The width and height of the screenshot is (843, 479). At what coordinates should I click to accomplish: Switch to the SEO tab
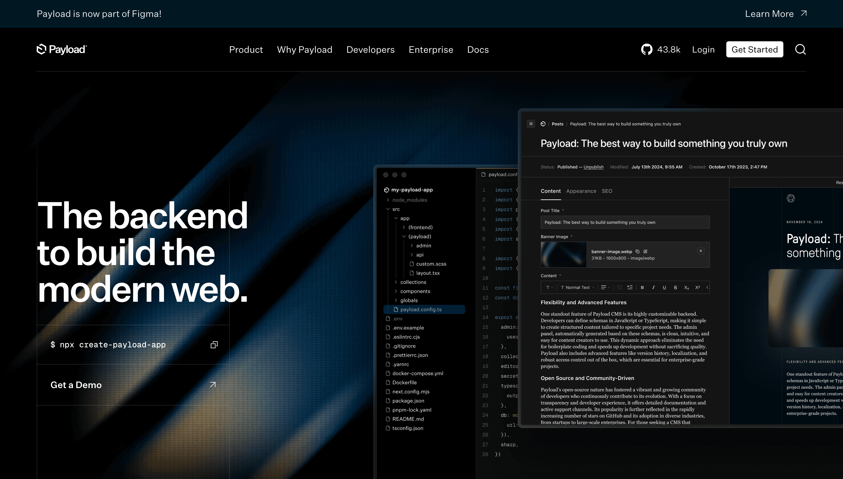[x=607, y=191]
